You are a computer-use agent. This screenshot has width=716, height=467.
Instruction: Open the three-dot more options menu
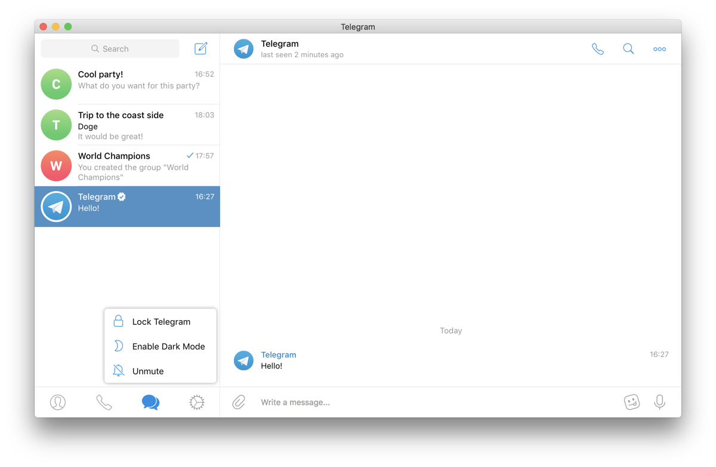[x=659, y=49]
